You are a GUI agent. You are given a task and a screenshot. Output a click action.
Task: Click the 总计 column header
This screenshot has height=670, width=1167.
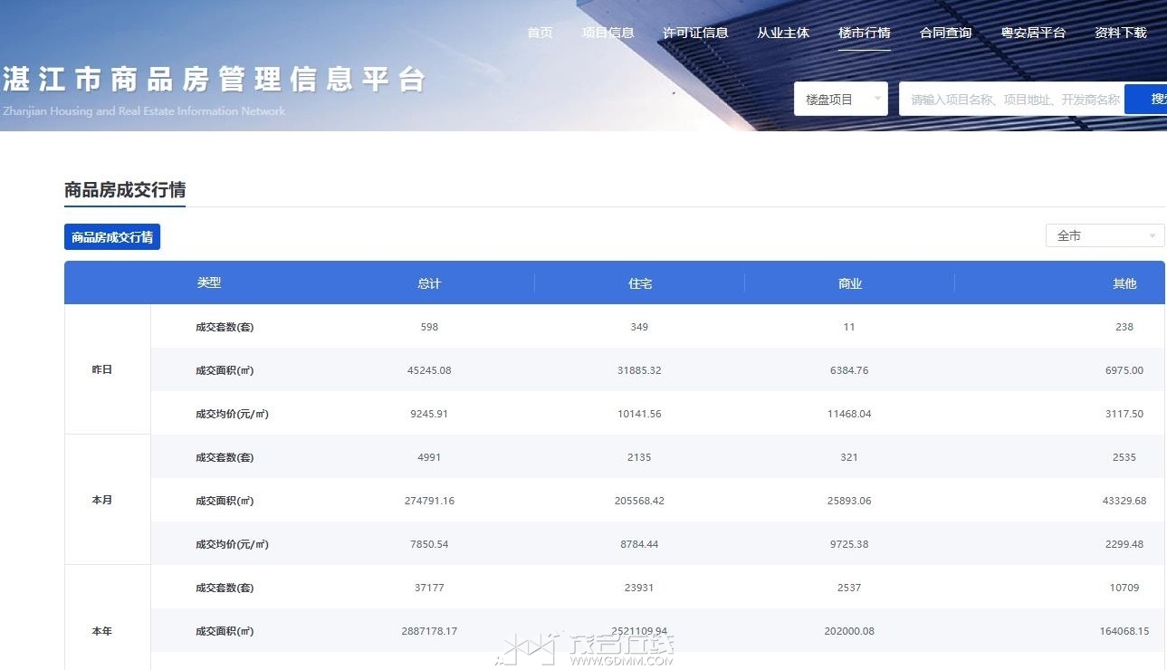point(429,283)
